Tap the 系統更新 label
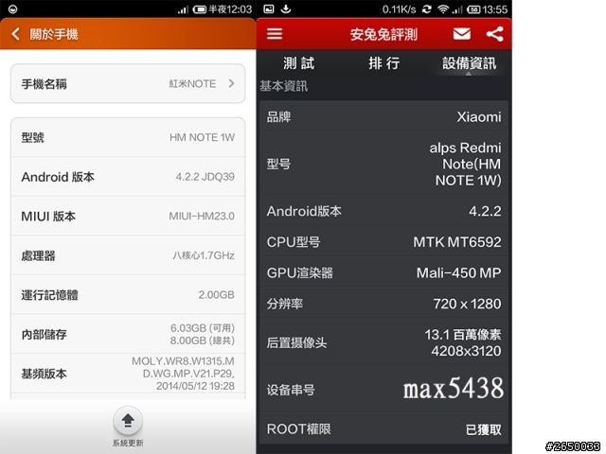The height and width of the screenshot is (454, 606). click(x=128, y=443)
